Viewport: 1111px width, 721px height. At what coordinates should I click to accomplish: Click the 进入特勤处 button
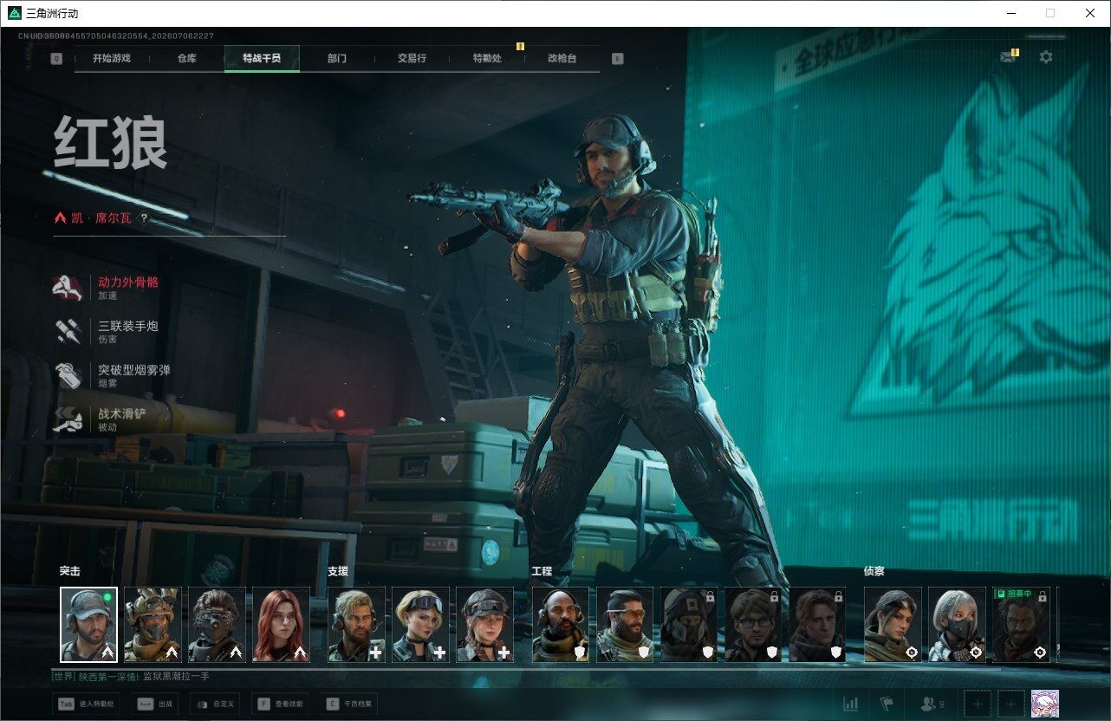[x=86, y=704]
